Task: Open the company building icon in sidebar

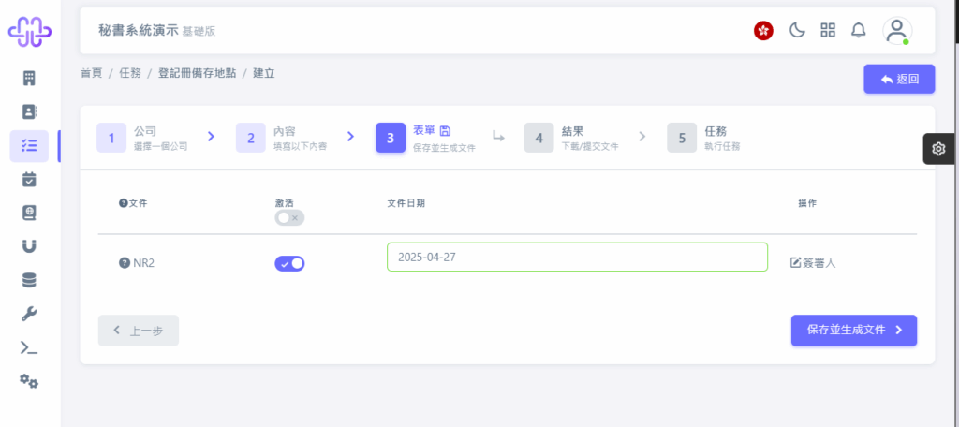Action: [29, 79]
